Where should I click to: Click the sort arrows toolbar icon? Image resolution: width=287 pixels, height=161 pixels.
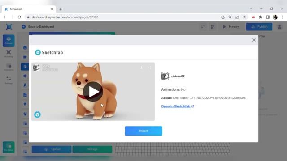[x=203, y=27]
